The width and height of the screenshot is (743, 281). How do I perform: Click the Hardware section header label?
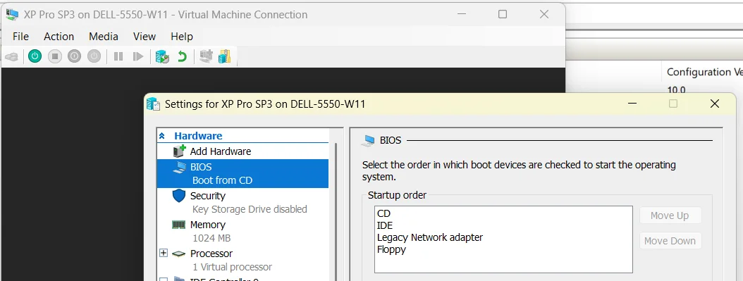pos(198,136)
